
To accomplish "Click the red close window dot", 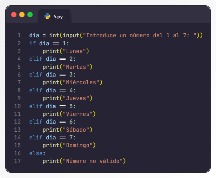I will (x=14, y=15).
